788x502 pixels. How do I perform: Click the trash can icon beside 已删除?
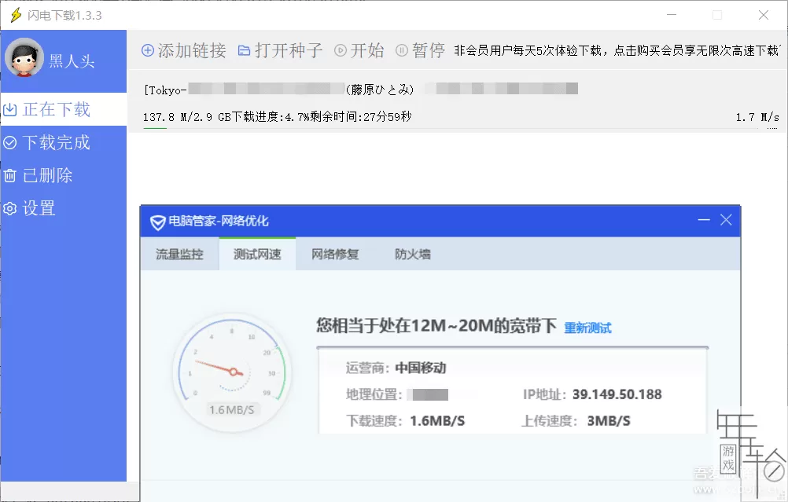(x=10, y=176)
